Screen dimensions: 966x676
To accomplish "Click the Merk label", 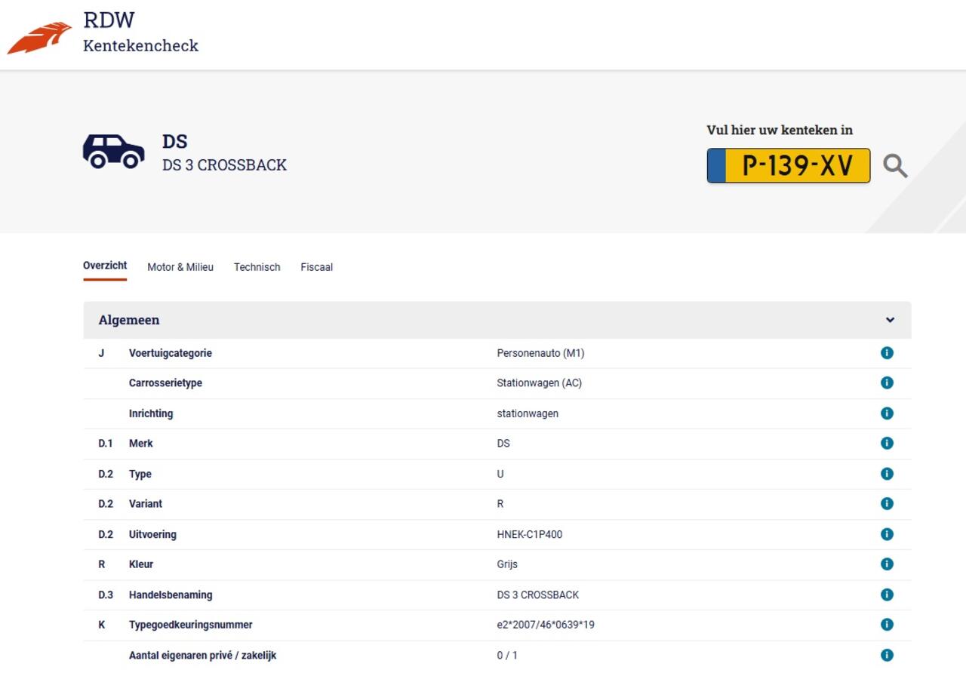I will tap(141, 444).
